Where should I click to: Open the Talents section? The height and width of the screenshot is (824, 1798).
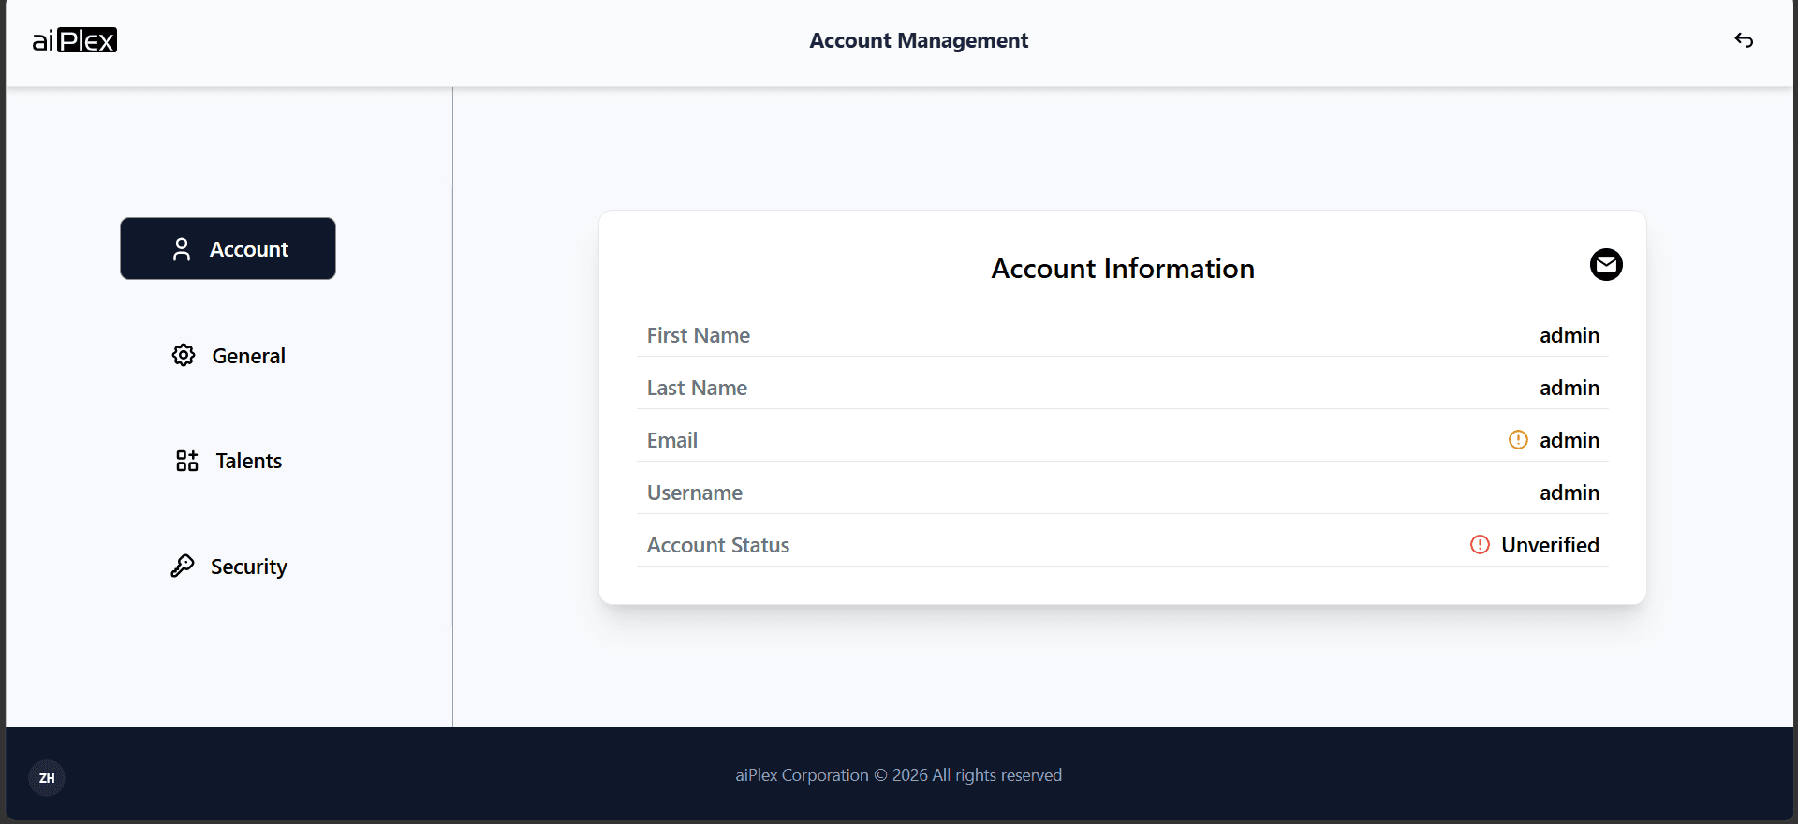(228, 461)
